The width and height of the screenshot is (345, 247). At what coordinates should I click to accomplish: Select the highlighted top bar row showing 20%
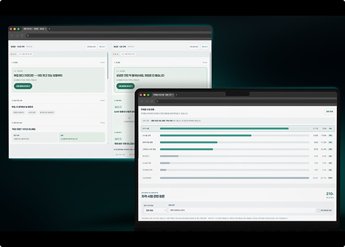(x=238, y=129)
